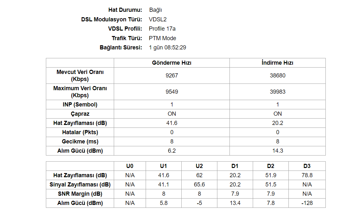
Task: Click the Hat Durumu value Bağlı
Action: coord(155,10)
